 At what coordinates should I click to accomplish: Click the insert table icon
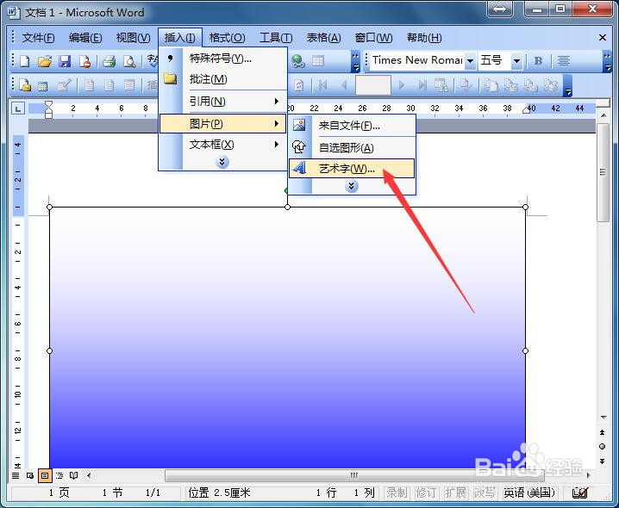point(318,61)
